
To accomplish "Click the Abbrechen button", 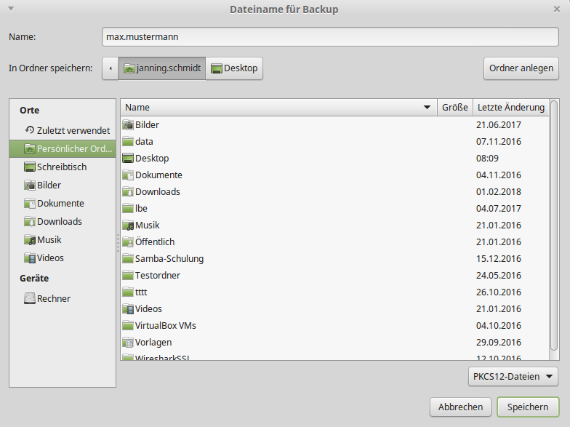I will (x=461, y=407).
